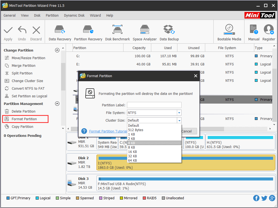Viewport: 278px width, 208px height.
Task: Choose 1 KB cluster size
Action: click(x=154, y=134)
